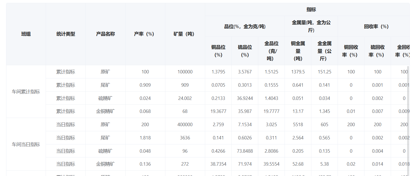413x176 pixels.
Task: Click the 统计类型 column header
Action: 66,34
